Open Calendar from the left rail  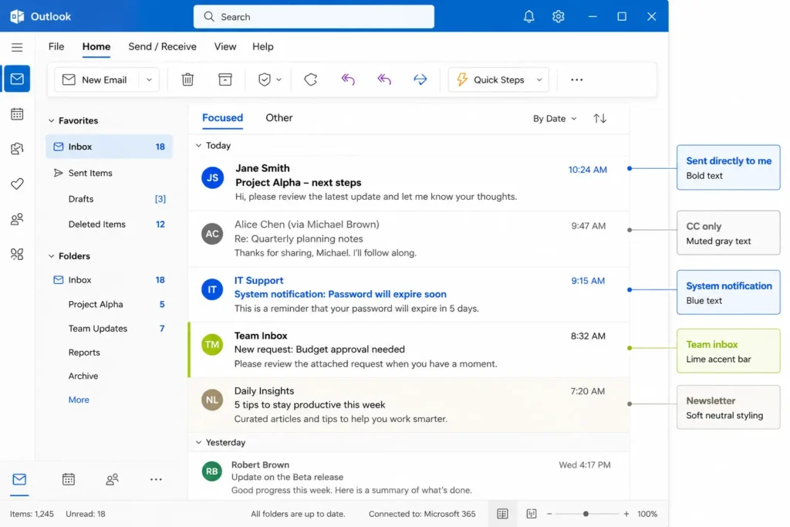click(x=17, y=114)
